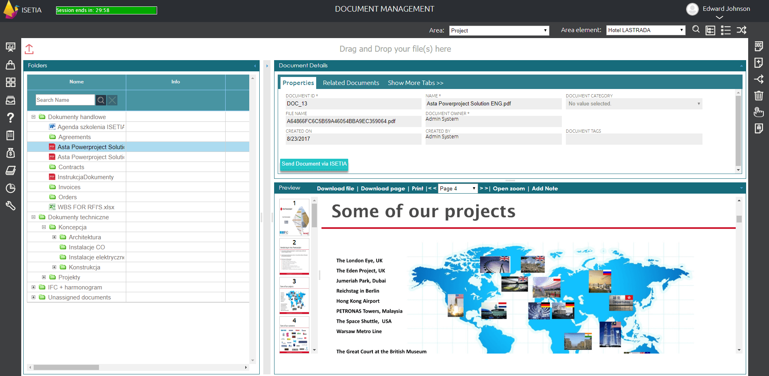Image resolution: width=769 pixels, height=376 pixels.
Task: Click the locked document icon
Action: (x=759, y=128)
